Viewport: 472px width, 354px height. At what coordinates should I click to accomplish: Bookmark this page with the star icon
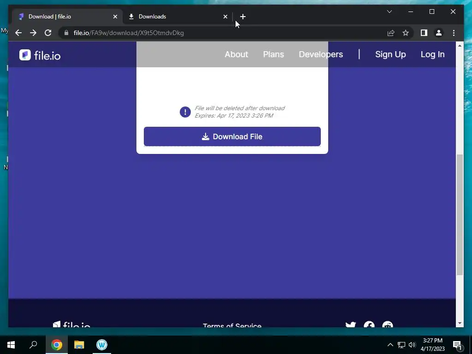[406, 33]
